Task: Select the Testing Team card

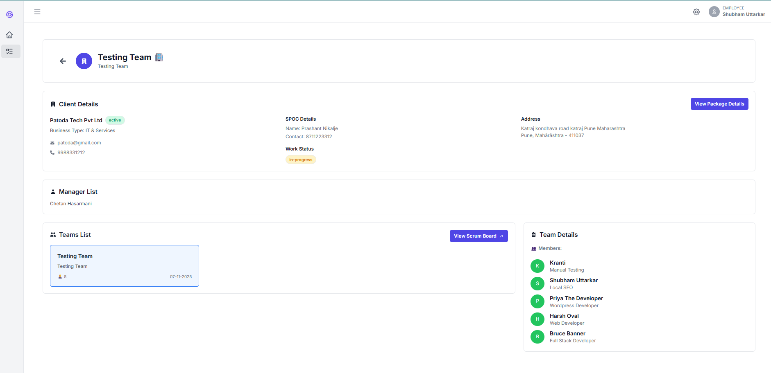Action: coord(125,266)
